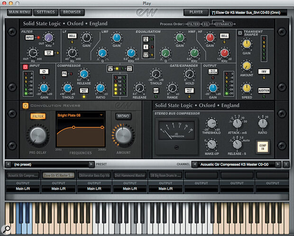This screenshot has width=294, height=236.
Task: Open Main L/R output under Ebow Gtr
Action: (58, 189)
